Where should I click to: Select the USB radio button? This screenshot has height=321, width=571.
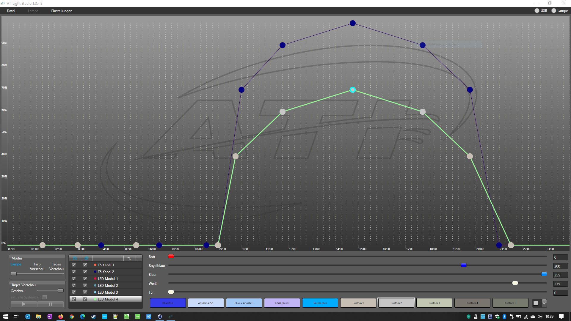point(537,11)
